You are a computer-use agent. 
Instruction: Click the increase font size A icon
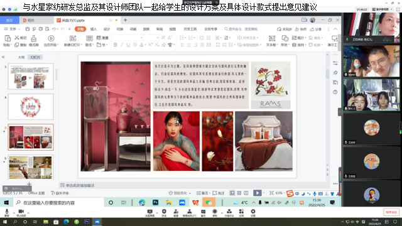163,38
